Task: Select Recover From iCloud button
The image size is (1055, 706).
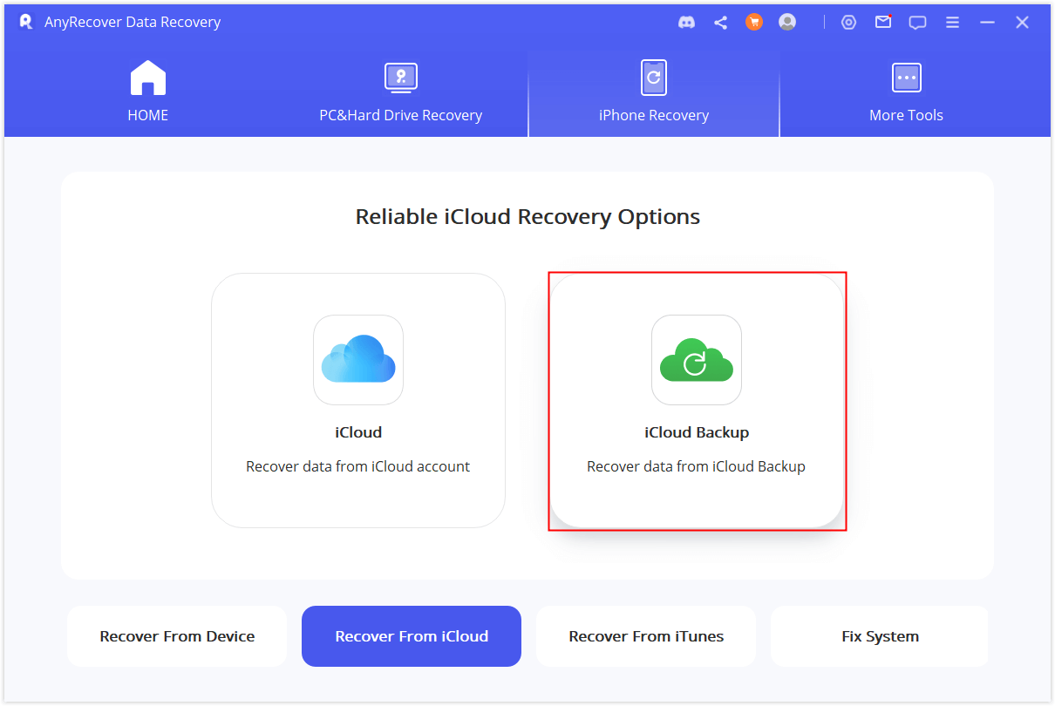Action: point(412,636)
